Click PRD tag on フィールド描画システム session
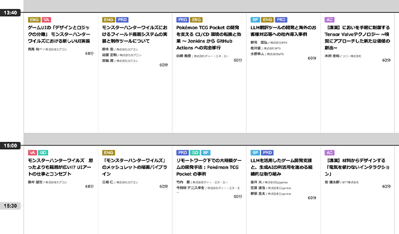This screenshot has width=399, height=234. point(123,20)
